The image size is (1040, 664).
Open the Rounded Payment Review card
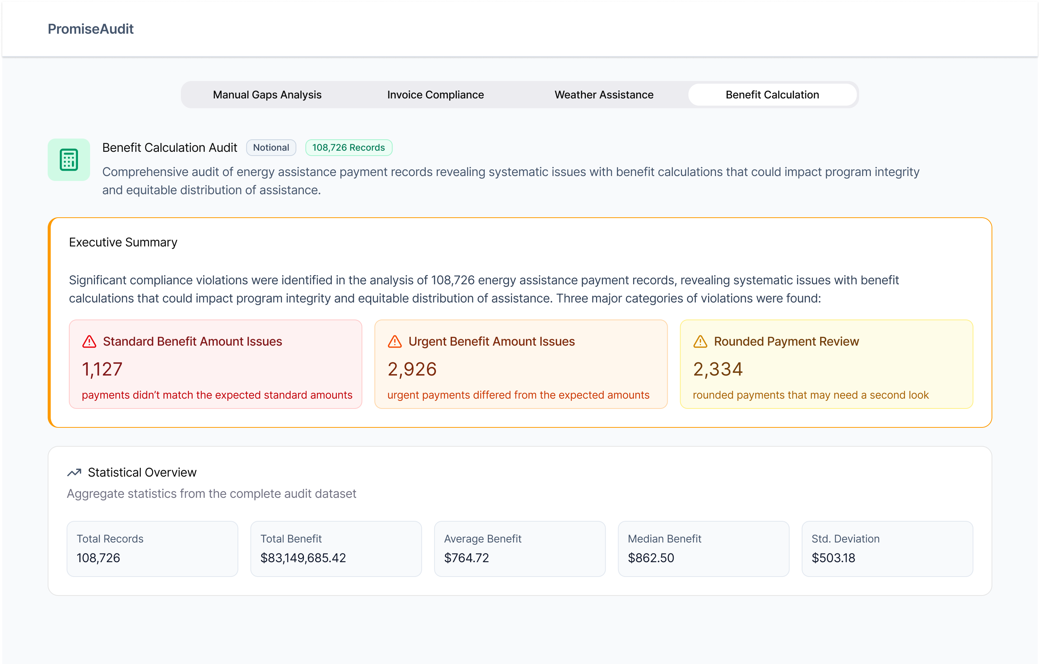tap(826, 364)
